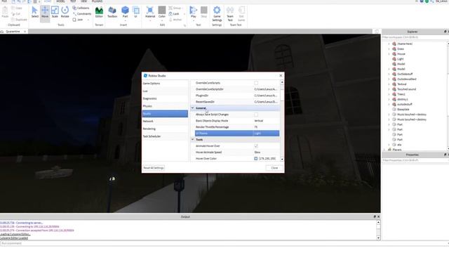Close the Quarantine document tab
The image size is (449, 253).
pyautogui.click(x=25, y=32)
